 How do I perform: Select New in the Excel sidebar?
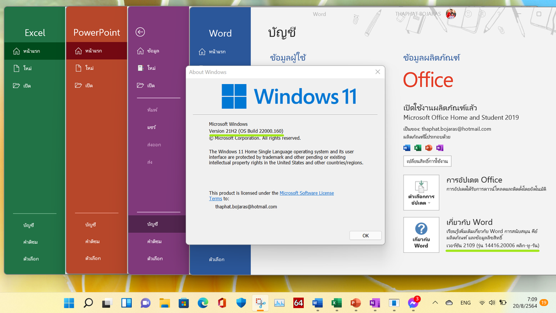pos(35,68)
